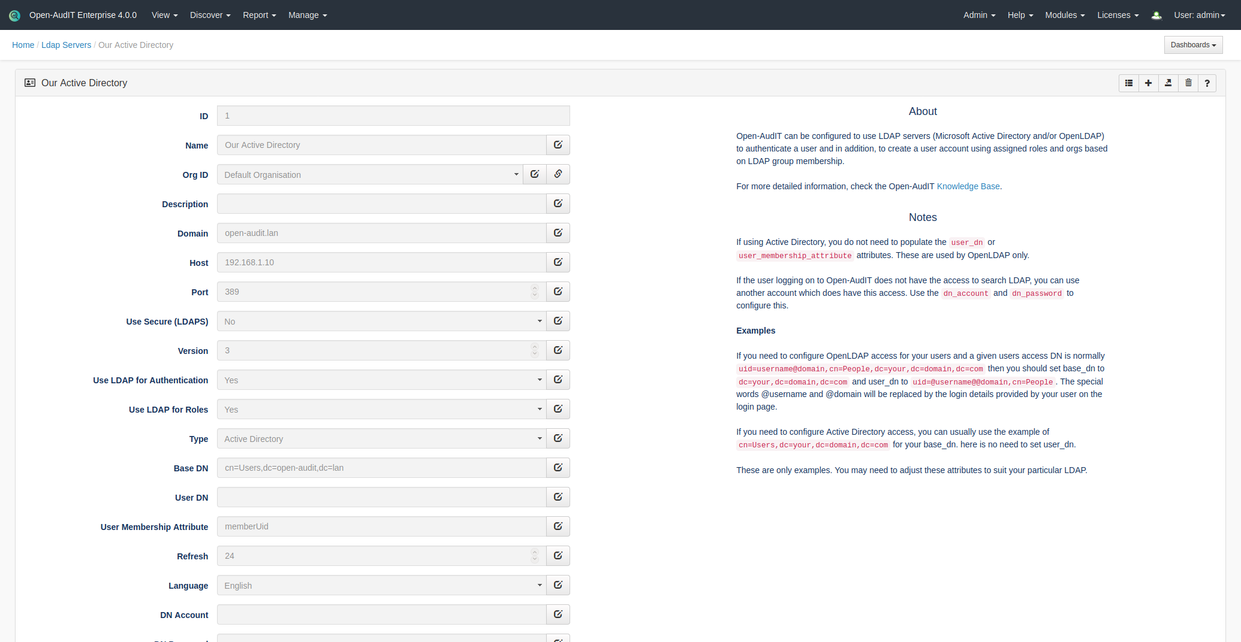Click the edit icon next to Base DN
The height and width of the screenshot is (642, 1241).
558,467
